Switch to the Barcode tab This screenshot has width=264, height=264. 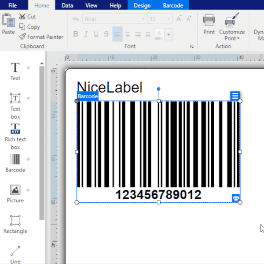(x=173, y=5)
